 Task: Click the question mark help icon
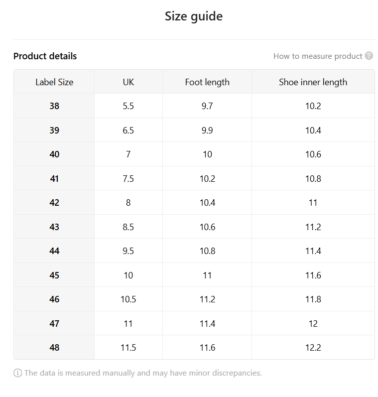(369, 56)
